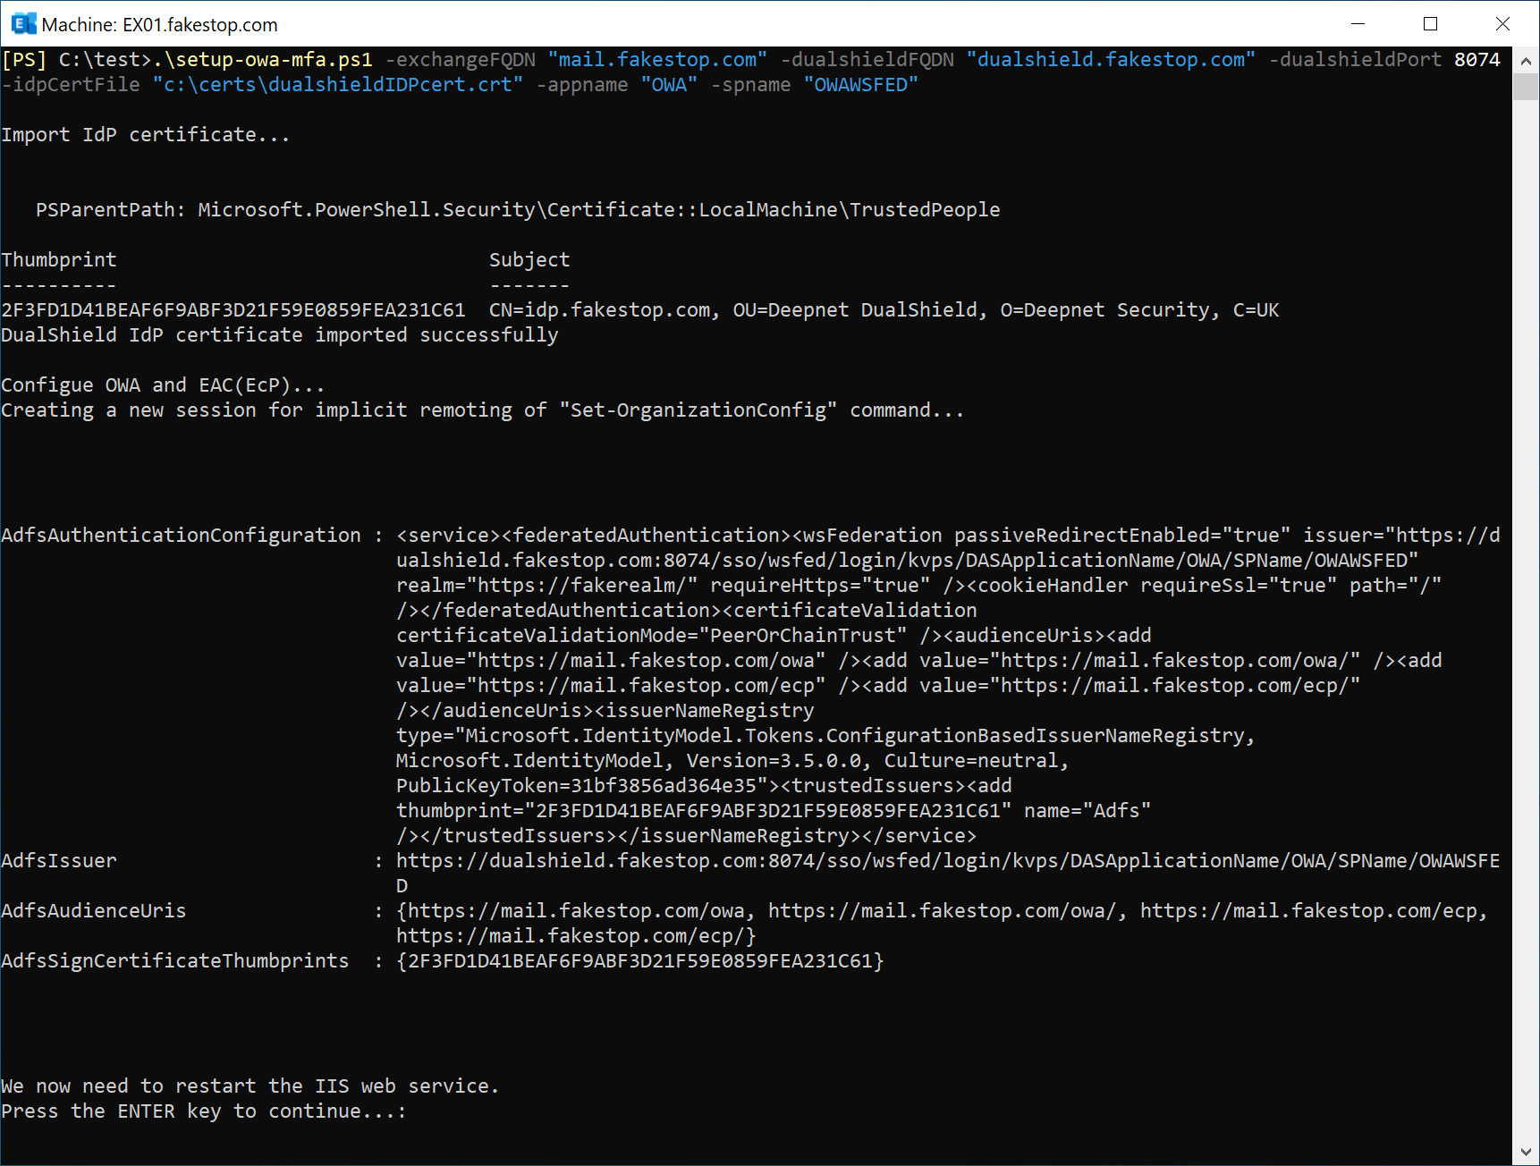Click the vertical scrollbar thumb
The height and width of the screenshot is (1166, 1540).
pos(1526,87)
